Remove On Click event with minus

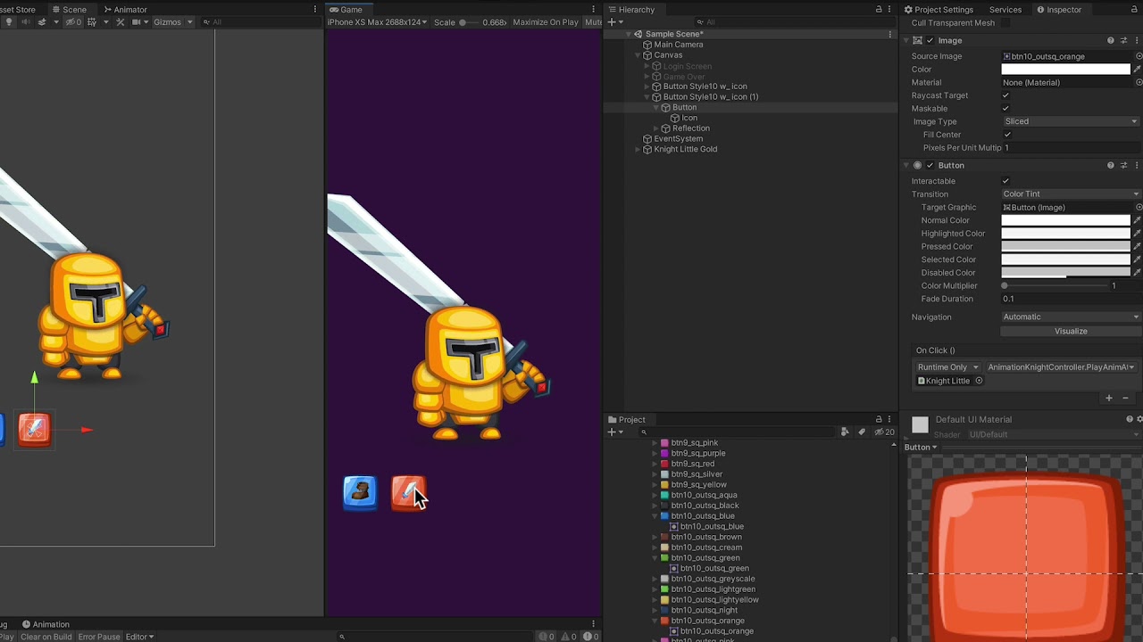1125,398
